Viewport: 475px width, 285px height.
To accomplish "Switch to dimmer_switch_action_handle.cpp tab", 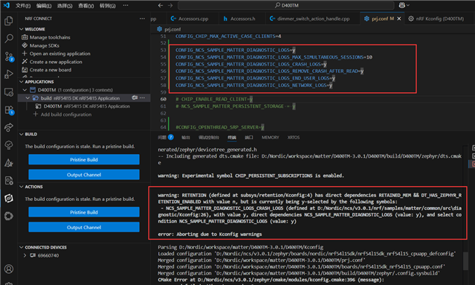I will (313, 19).
